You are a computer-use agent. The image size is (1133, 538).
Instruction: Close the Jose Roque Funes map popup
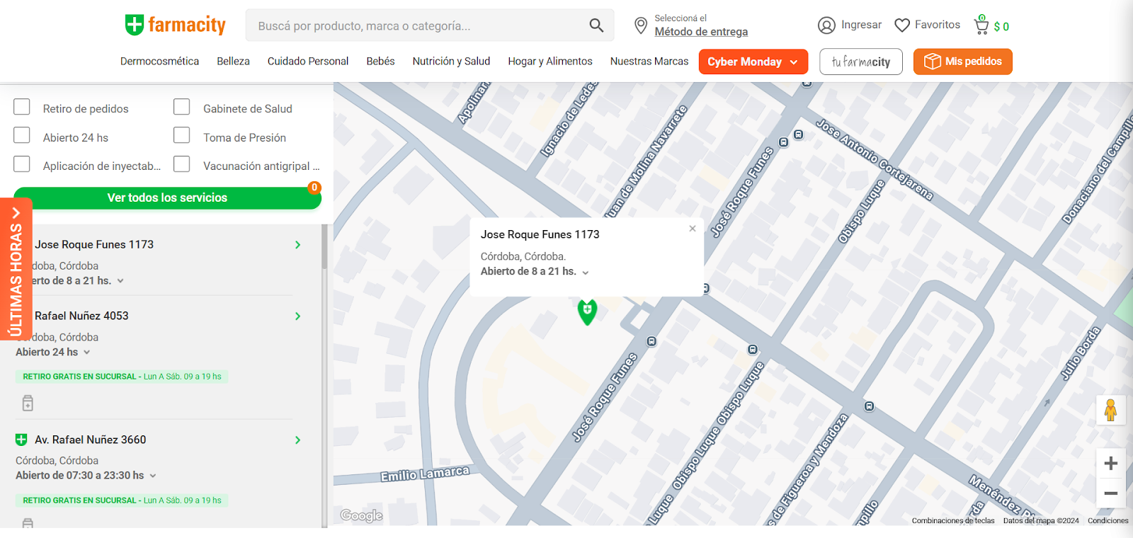pyautogui.click(x=693, y=229)
